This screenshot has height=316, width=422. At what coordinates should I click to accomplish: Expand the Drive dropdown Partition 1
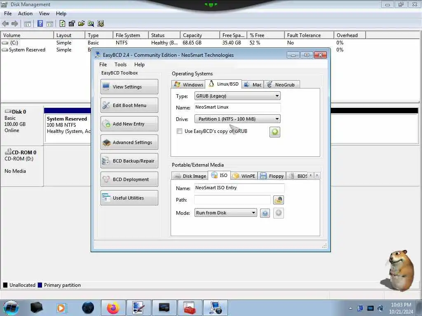[237, 119]
